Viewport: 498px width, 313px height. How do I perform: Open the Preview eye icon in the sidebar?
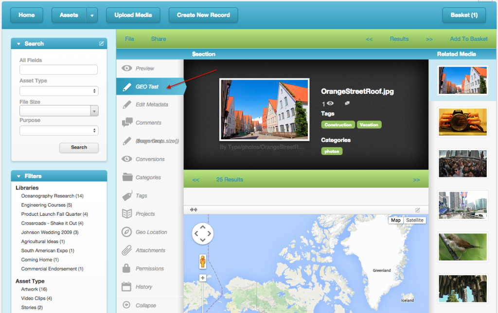click(x=127, y=68)
